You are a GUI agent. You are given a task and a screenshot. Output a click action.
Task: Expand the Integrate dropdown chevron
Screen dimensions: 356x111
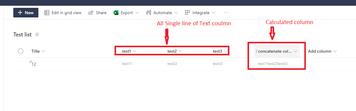pos(213,13)
